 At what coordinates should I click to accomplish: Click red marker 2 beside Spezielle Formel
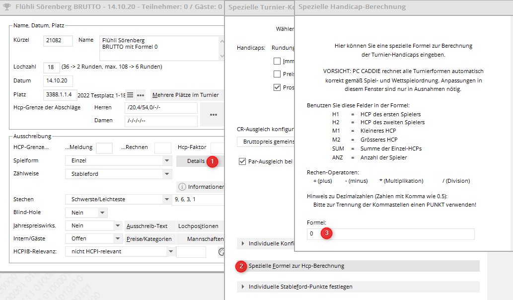tap(241, 266)
